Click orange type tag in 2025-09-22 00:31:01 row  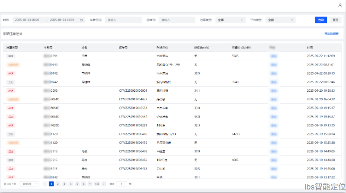click(13, 65)
